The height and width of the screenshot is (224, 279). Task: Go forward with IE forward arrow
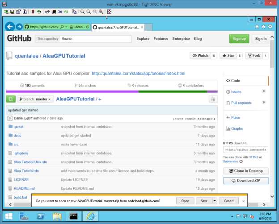(x=19, y=27)
